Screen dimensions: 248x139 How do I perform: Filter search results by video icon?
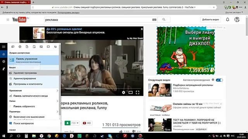[x=48, y=47]
